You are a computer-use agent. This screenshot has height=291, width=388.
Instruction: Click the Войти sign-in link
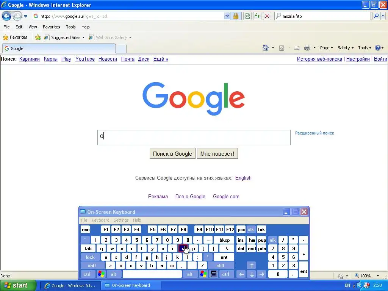pos(380,59)
